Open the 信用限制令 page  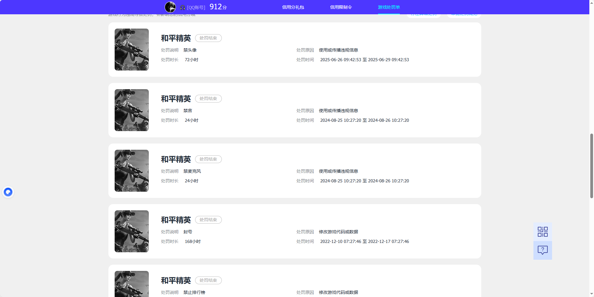pyautogui.click(x=341, y=7)
